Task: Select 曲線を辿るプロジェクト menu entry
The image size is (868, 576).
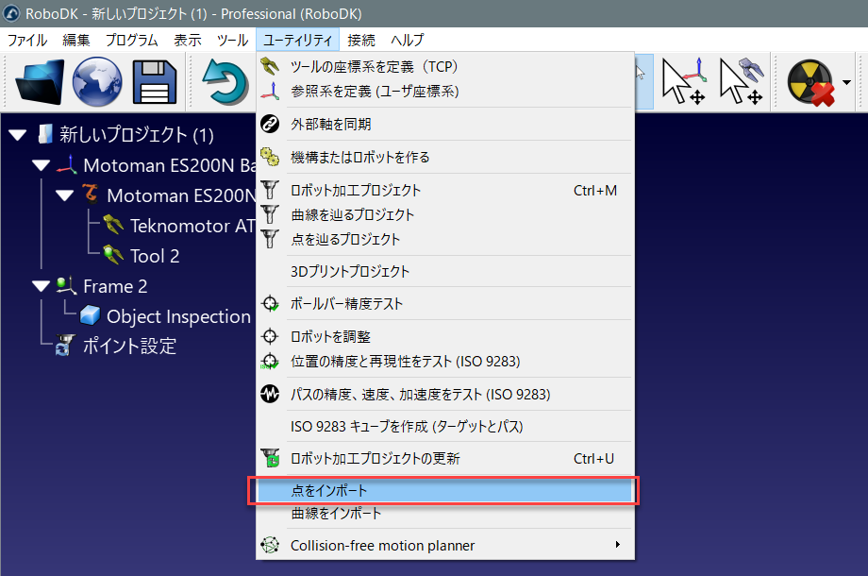Action: pos(445,215)
